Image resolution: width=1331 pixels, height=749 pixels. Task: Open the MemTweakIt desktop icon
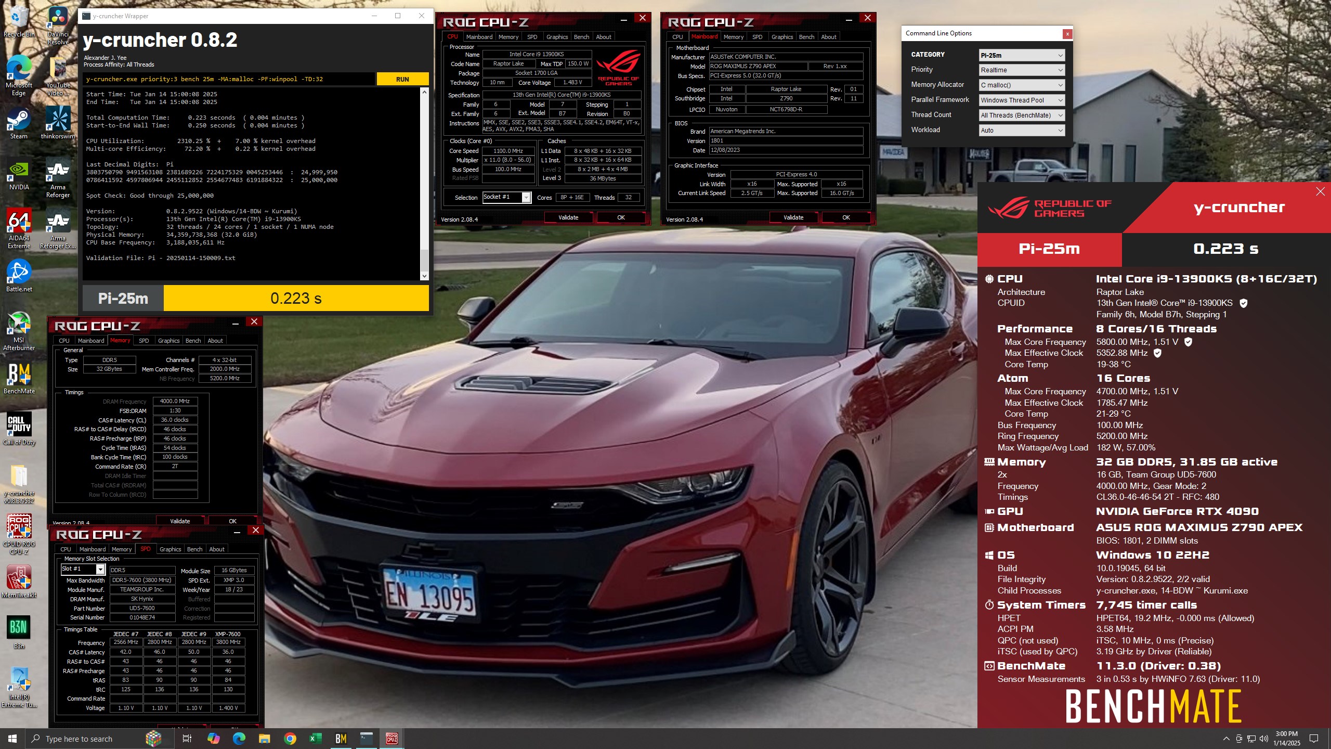point(19,582)
